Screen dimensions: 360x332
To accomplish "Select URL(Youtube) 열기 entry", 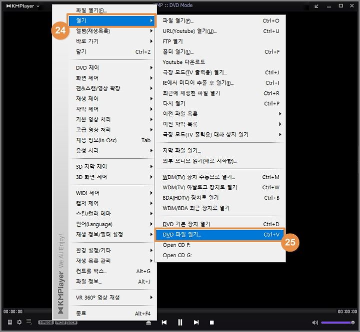I will tap(221, 31).
